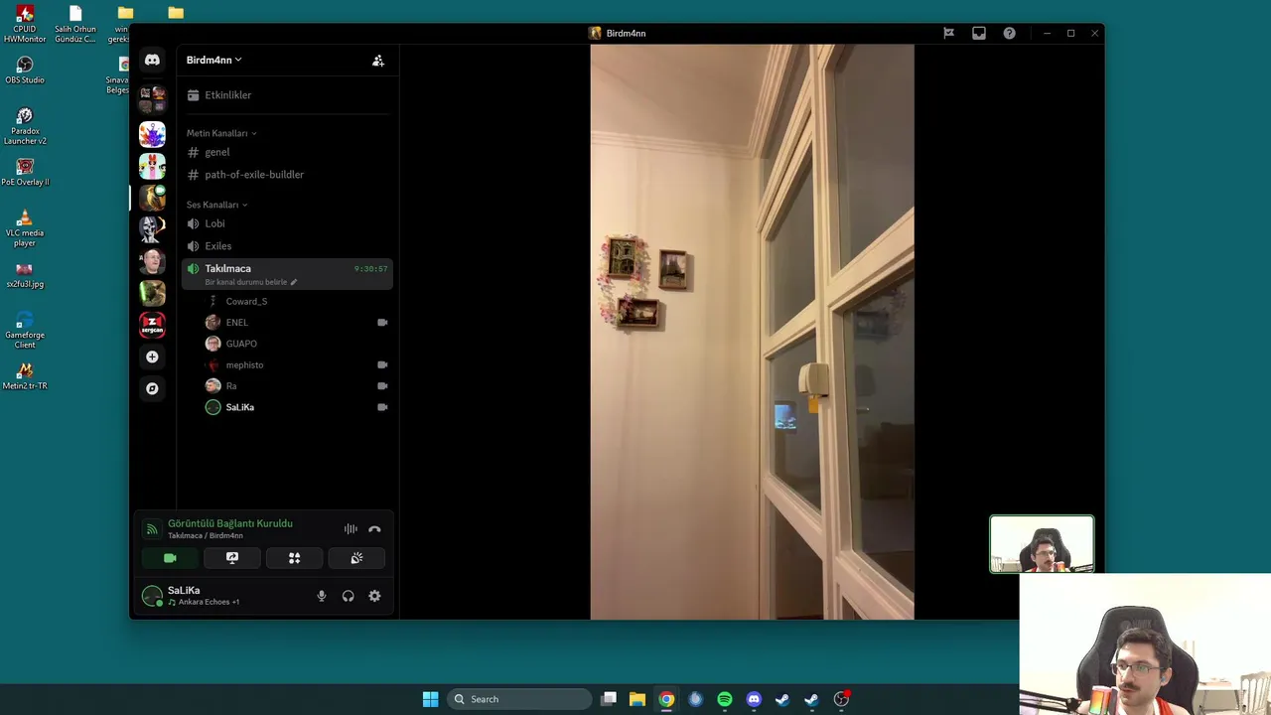
Task: Select the Takılmaca voice channel
Action: click(286, 273)
